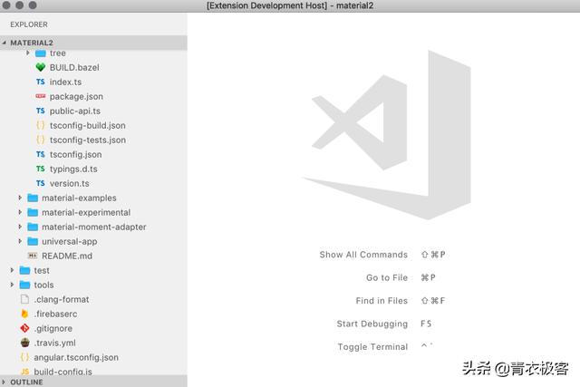The image size is (580, 387).
Task: Click the MATERIAL2 section header label
Action: [x=32, y=43]
